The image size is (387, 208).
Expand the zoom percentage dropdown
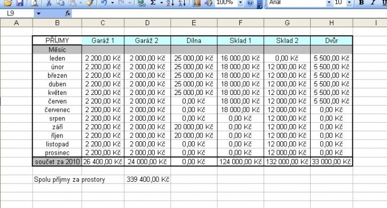[x=240, y=3]
